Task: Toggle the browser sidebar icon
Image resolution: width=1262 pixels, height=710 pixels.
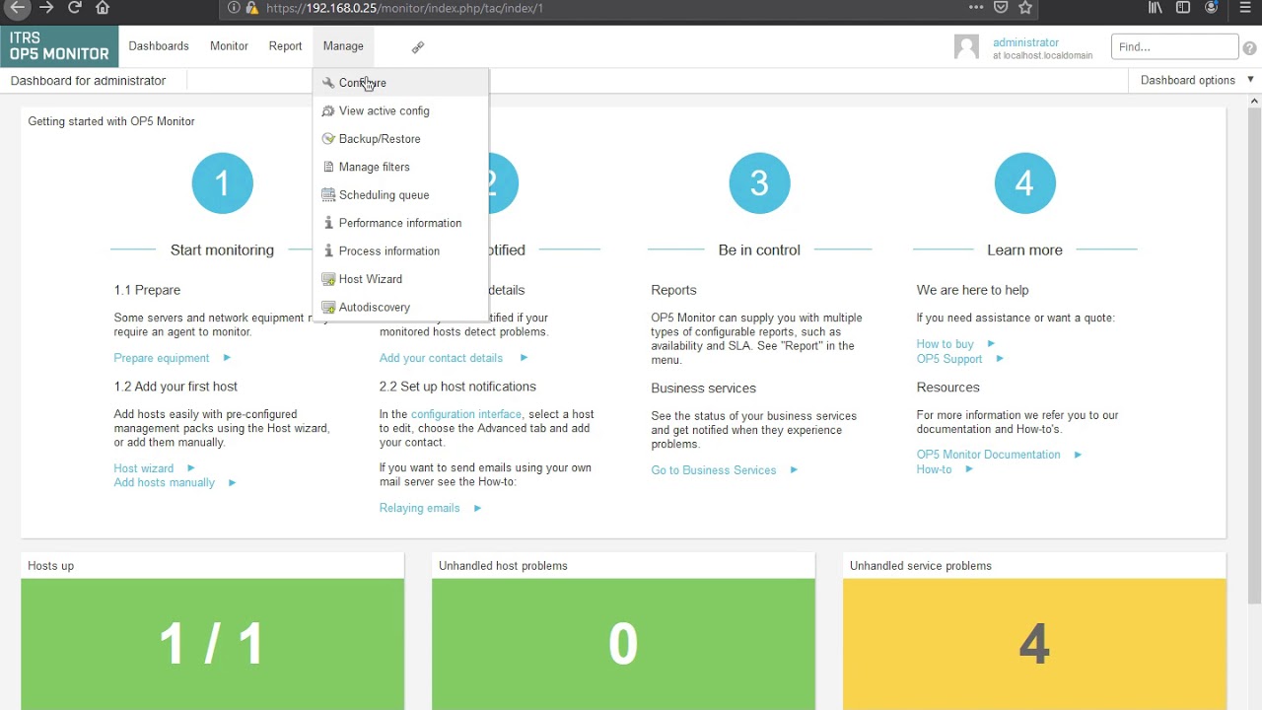Action: 1183,8
